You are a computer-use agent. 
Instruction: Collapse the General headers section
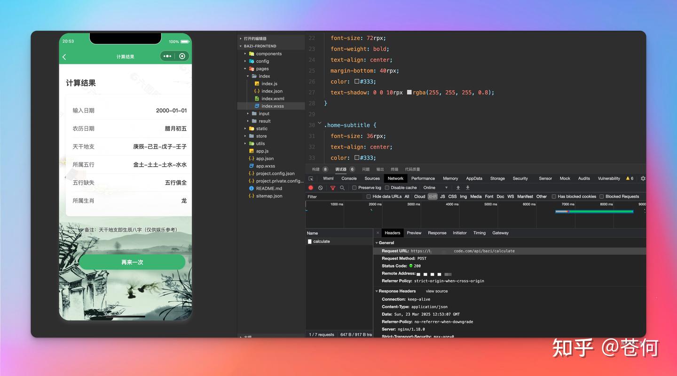(377, 243)
